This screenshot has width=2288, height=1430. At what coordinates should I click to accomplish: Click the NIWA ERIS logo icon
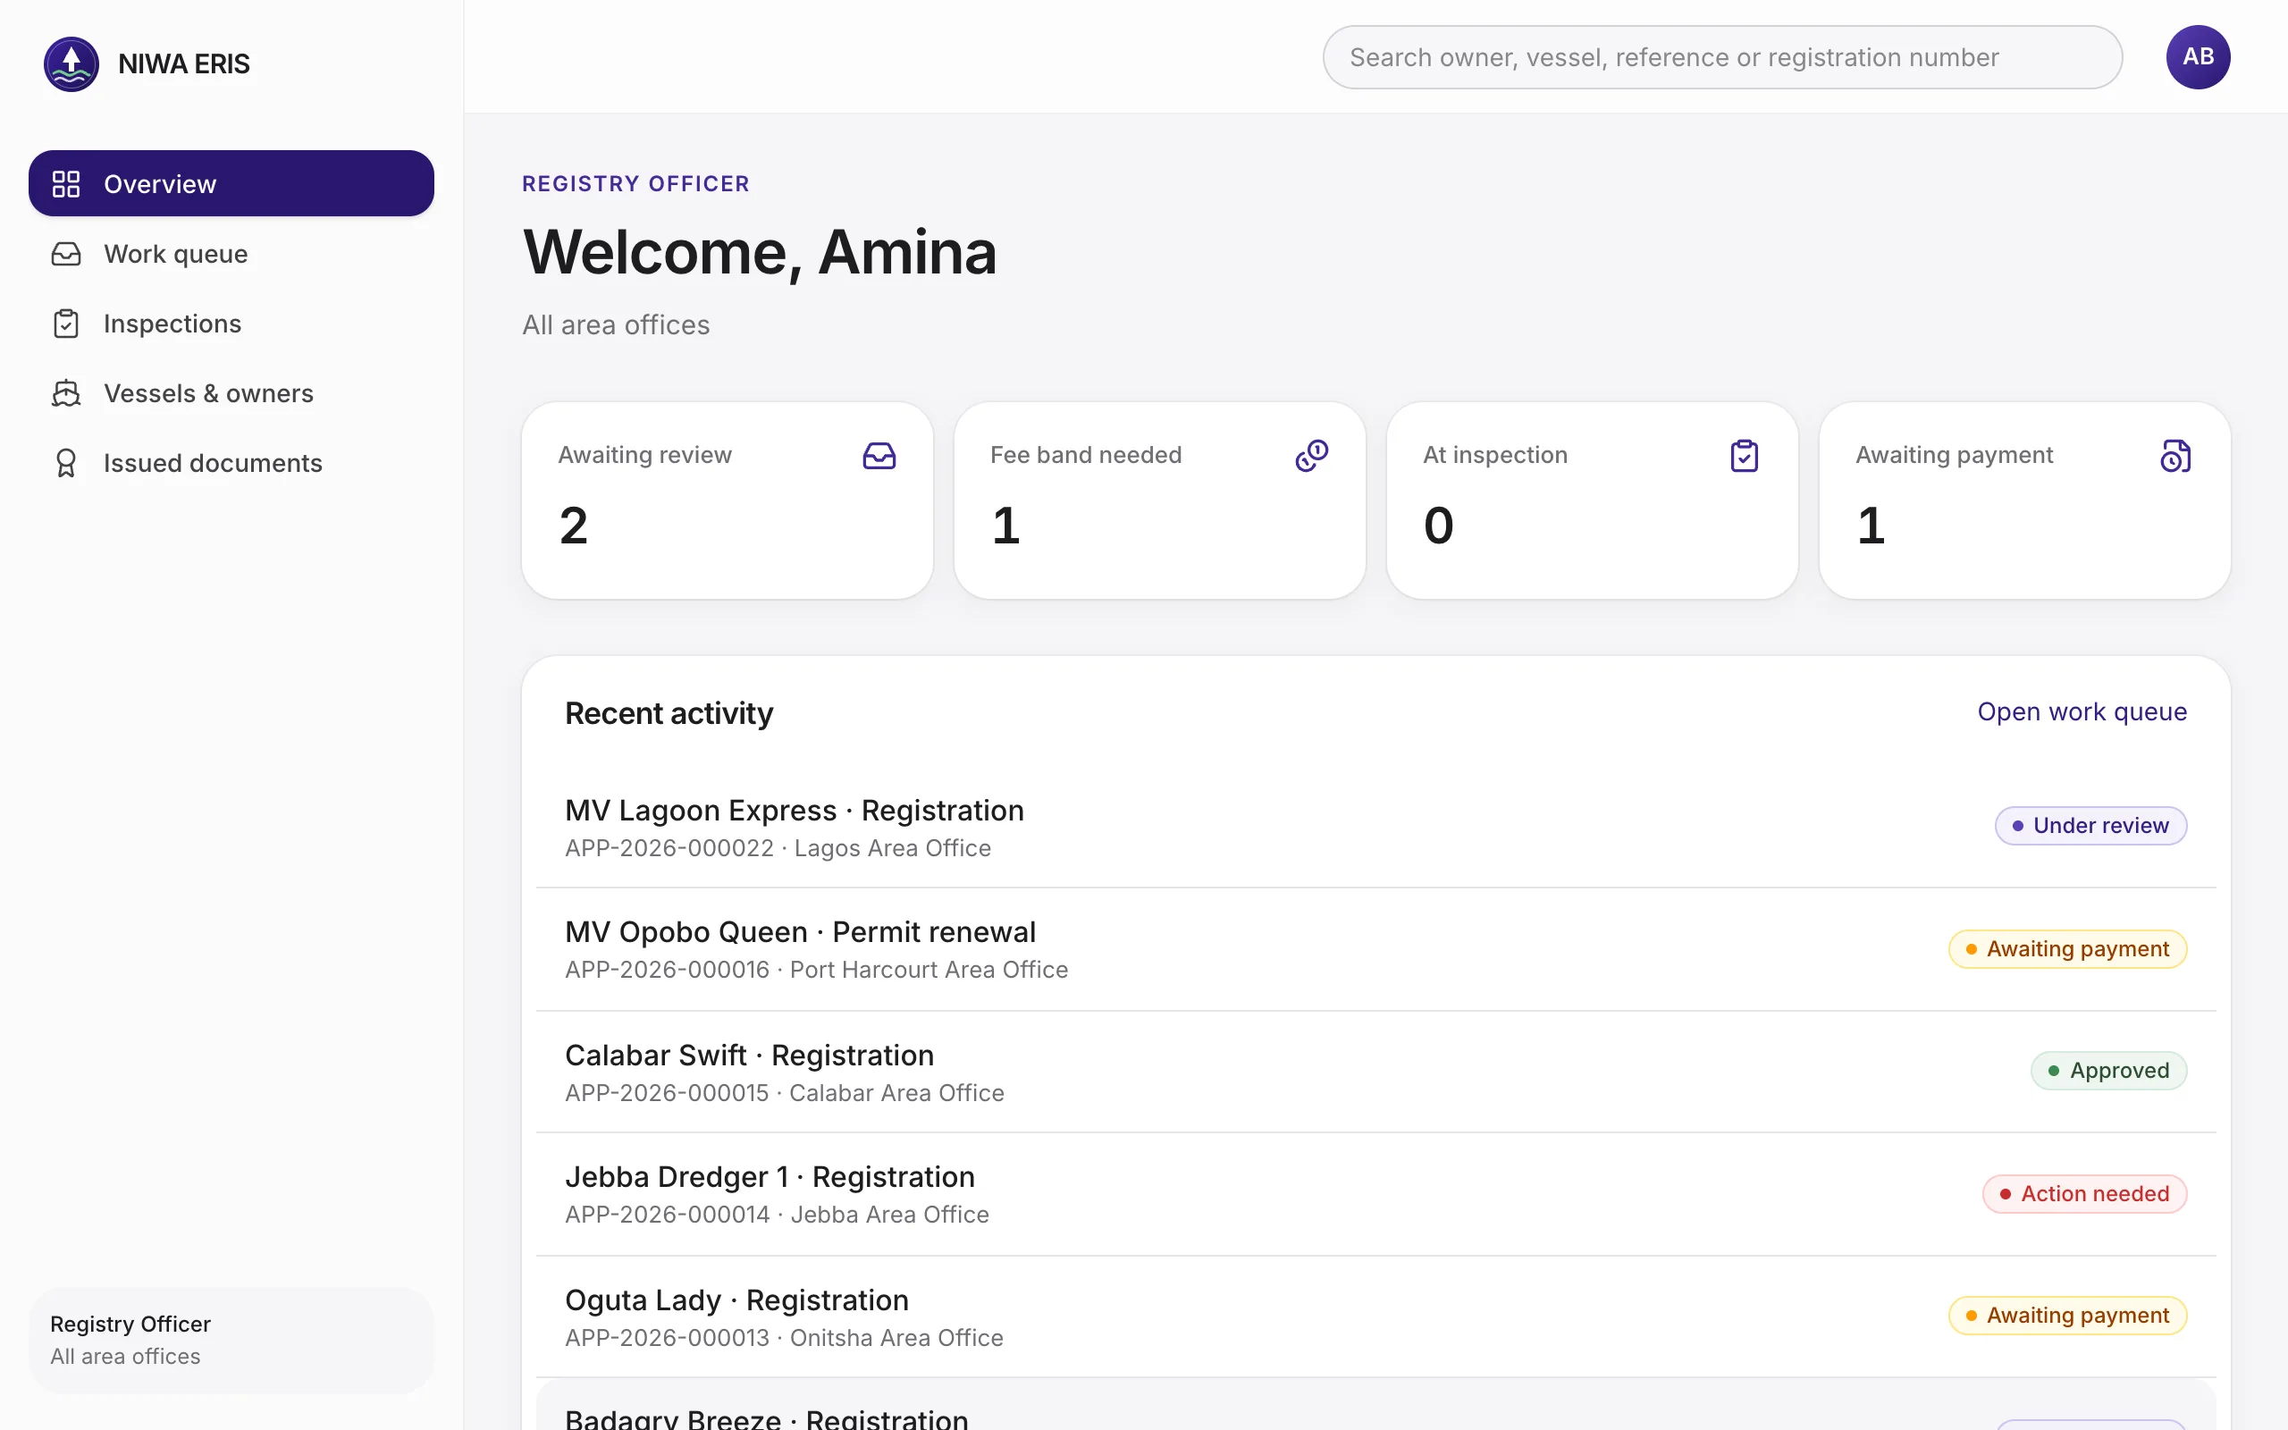tap(71, 63)
